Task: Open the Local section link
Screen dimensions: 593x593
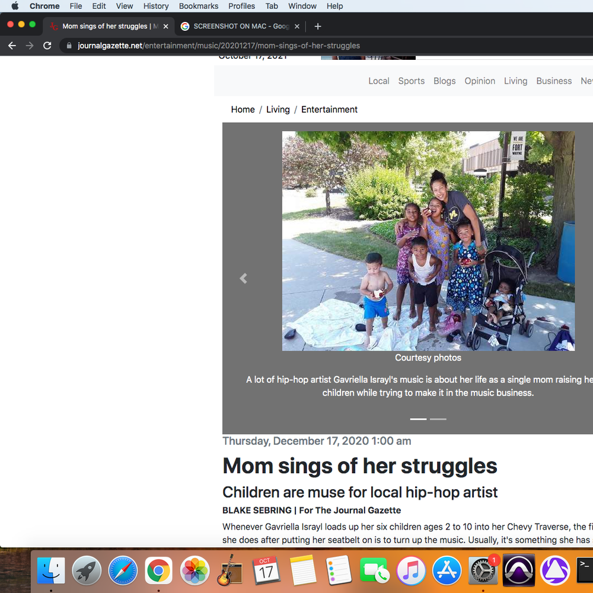Action: coord(378,81)
